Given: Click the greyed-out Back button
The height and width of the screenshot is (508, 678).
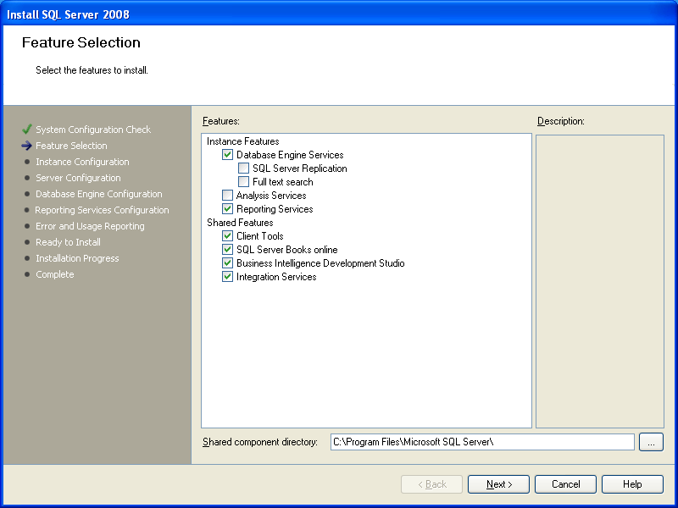Looking at the screenshot, I should click(x=431, y=484).
